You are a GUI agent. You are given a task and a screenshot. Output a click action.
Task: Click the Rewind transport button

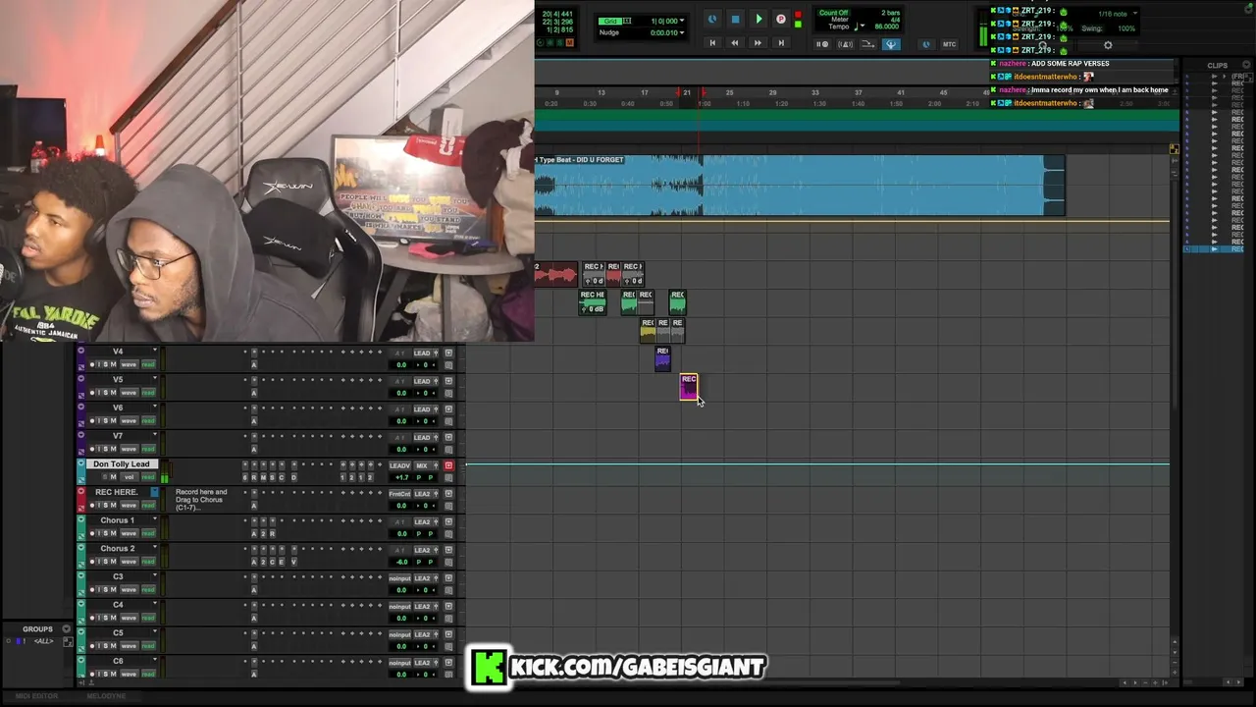(x=734, y=43)
